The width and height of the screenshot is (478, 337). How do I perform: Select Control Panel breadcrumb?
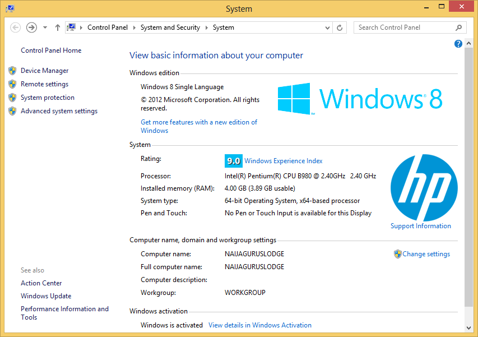point(107,27)
